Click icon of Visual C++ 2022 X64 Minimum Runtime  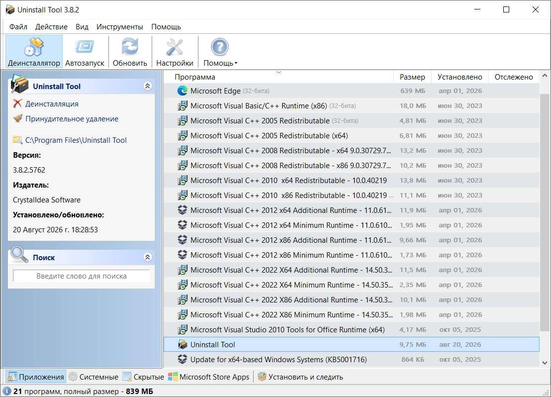(x=183, y=285)
